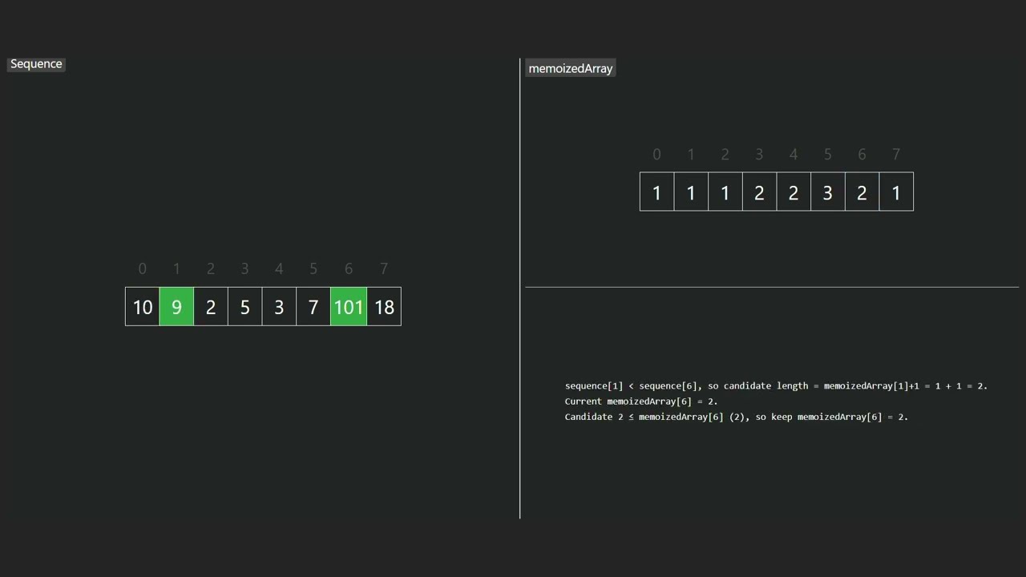Click index label 5 above the memoizedArray

click(x=828, y=154)
